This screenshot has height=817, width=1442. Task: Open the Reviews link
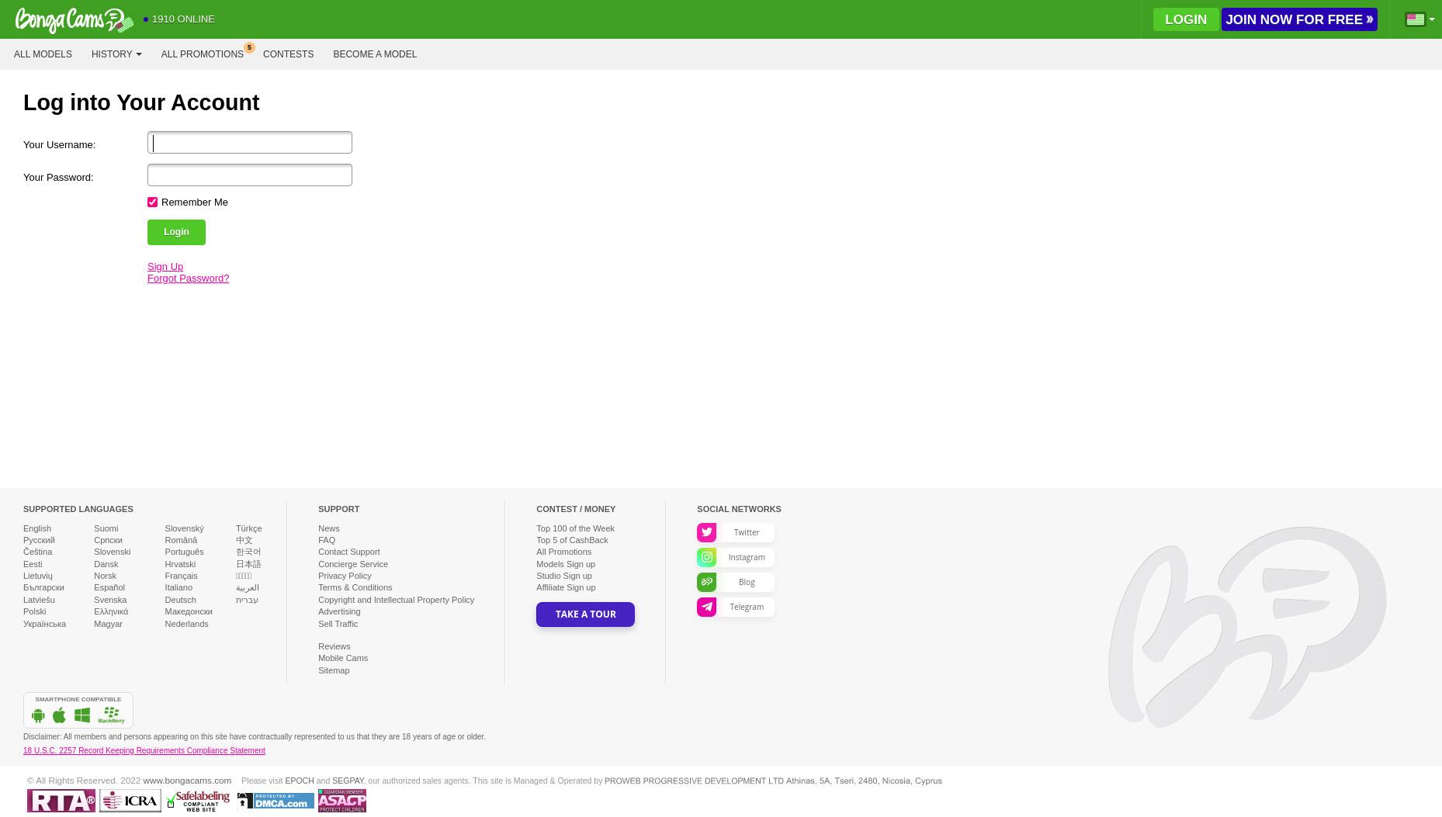[x=334, y=646]
